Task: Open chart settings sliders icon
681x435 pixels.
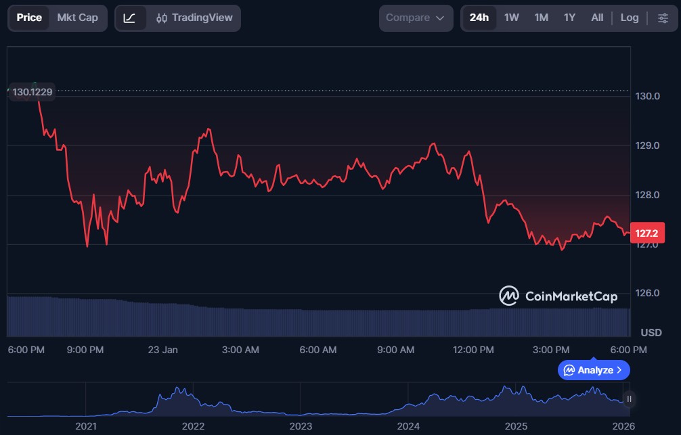Action: point(663,18)
